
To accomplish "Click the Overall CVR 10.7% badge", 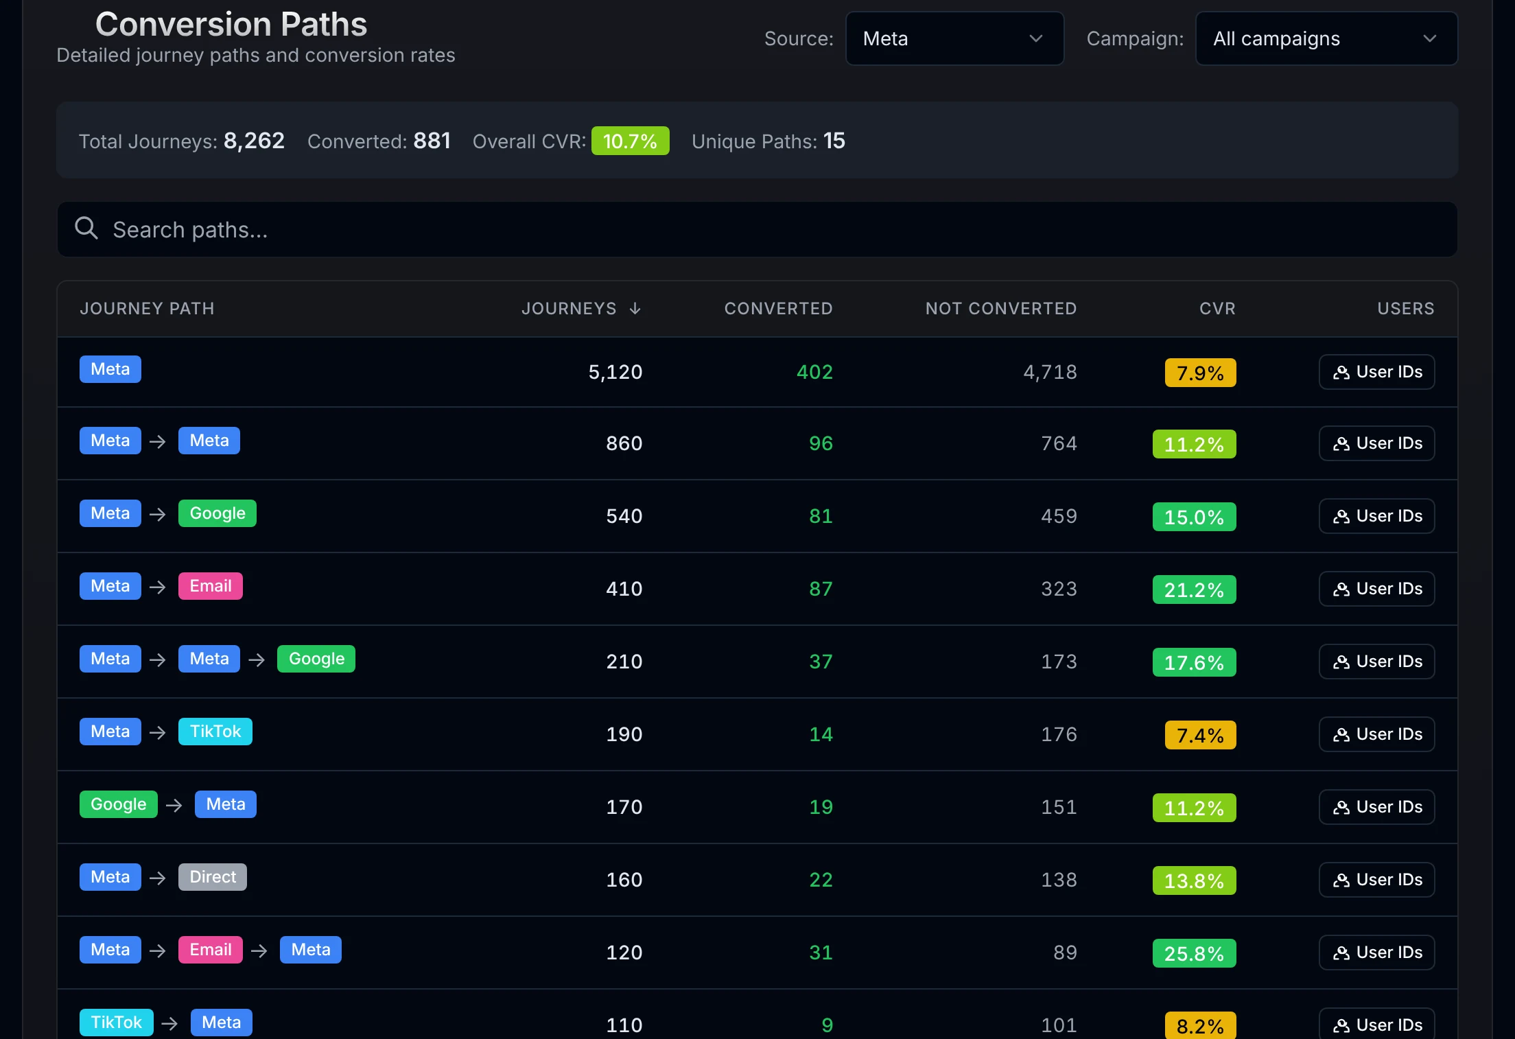I will point(631,141).
